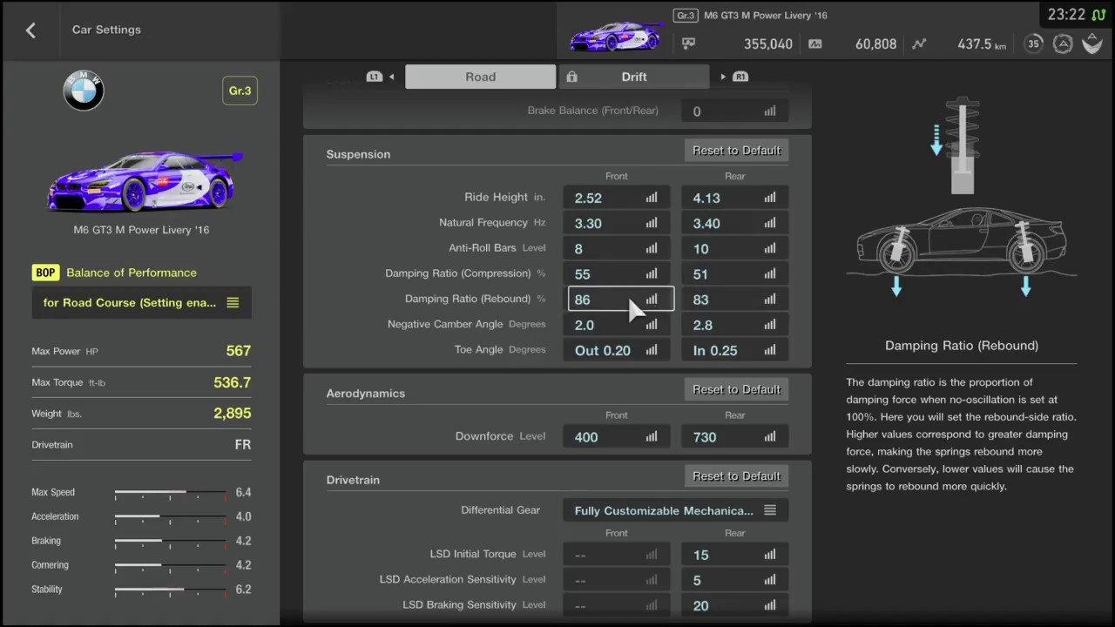The height and width of the screenshot is (627, 1115).
Task: Select rear Damping Rebound value 83
Action: (x=700, y=300)
